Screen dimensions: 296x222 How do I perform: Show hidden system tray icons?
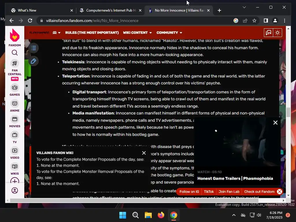[234, 215]
